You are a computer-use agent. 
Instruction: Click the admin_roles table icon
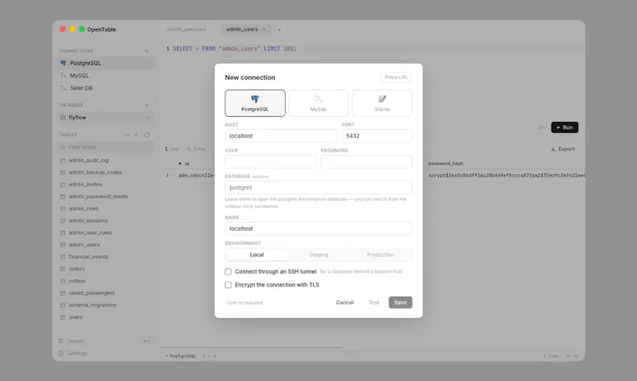click(63, 208)
